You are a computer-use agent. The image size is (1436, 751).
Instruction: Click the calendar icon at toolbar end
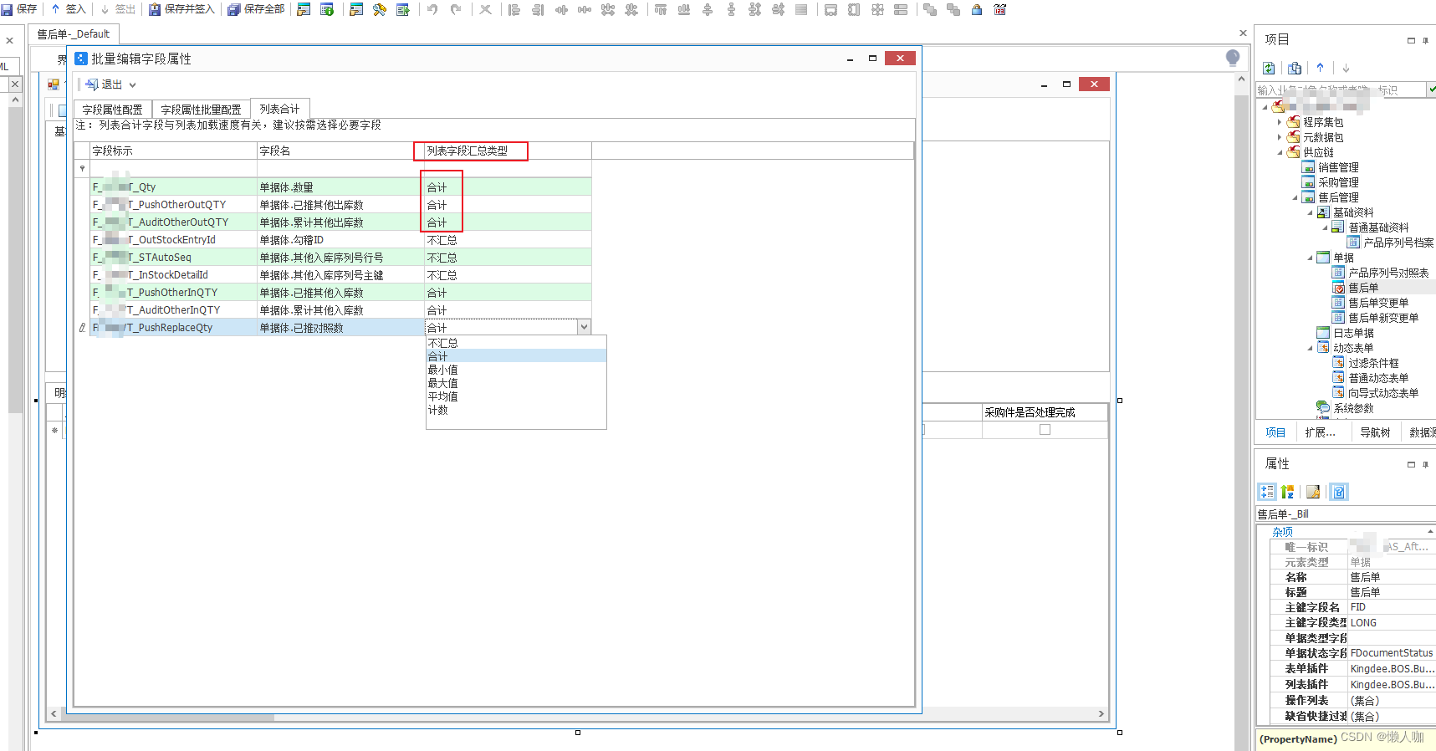[x=999, y=9]
